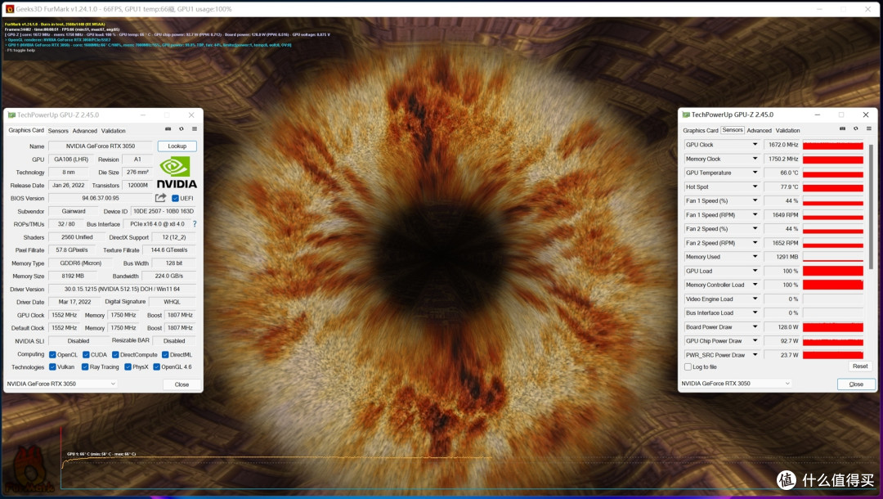Open the GPU Temperature sensor dropdown arrow
The height and width of the screenshot is (499, 883).
755,173
